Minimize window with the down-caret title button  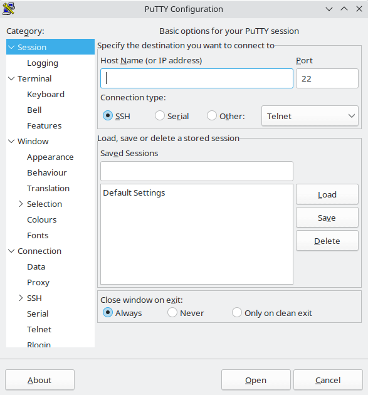[329, 9]
